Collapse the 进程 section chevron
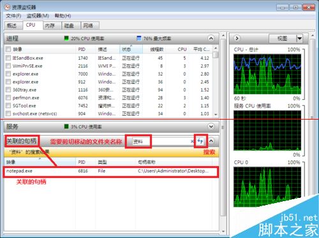Image resolution: width=319 pixels, height=238 pixels. click(211, 38)
